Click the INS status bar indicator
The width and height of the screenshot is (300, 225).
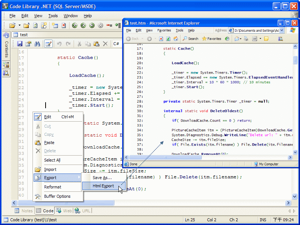(x=263, y=220)
